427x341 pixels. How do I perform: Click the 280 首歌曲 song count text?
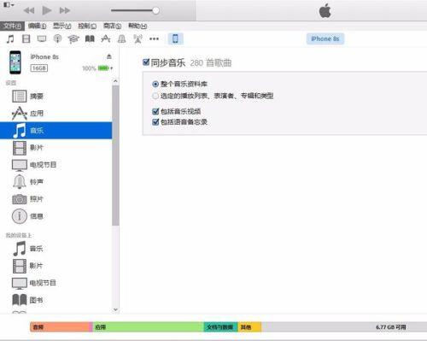point(211,63)
